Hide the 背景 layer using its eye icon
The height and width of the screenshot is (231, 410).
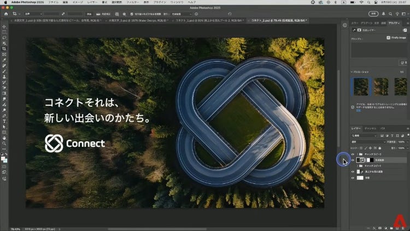tap(352, 178)
